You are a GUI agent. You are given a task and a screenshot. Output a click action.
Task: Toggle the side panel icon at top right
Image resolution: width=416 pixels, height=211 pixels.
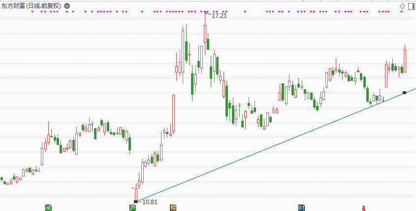pyautogui.click(x=411, y=6)
